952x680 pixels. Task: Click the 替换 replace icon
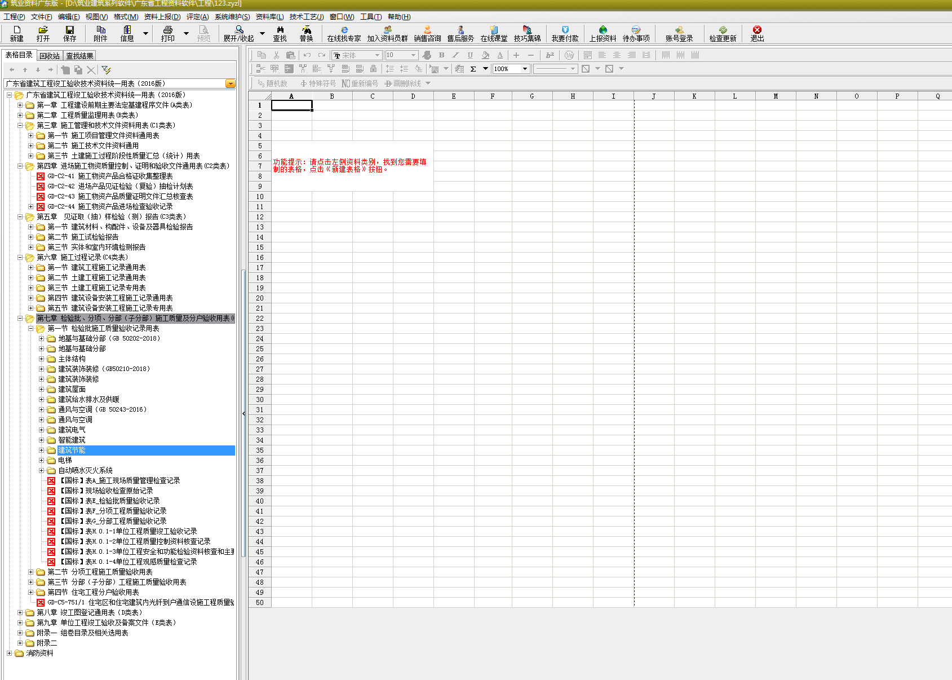pyautogui.click(x=307, y=34)
